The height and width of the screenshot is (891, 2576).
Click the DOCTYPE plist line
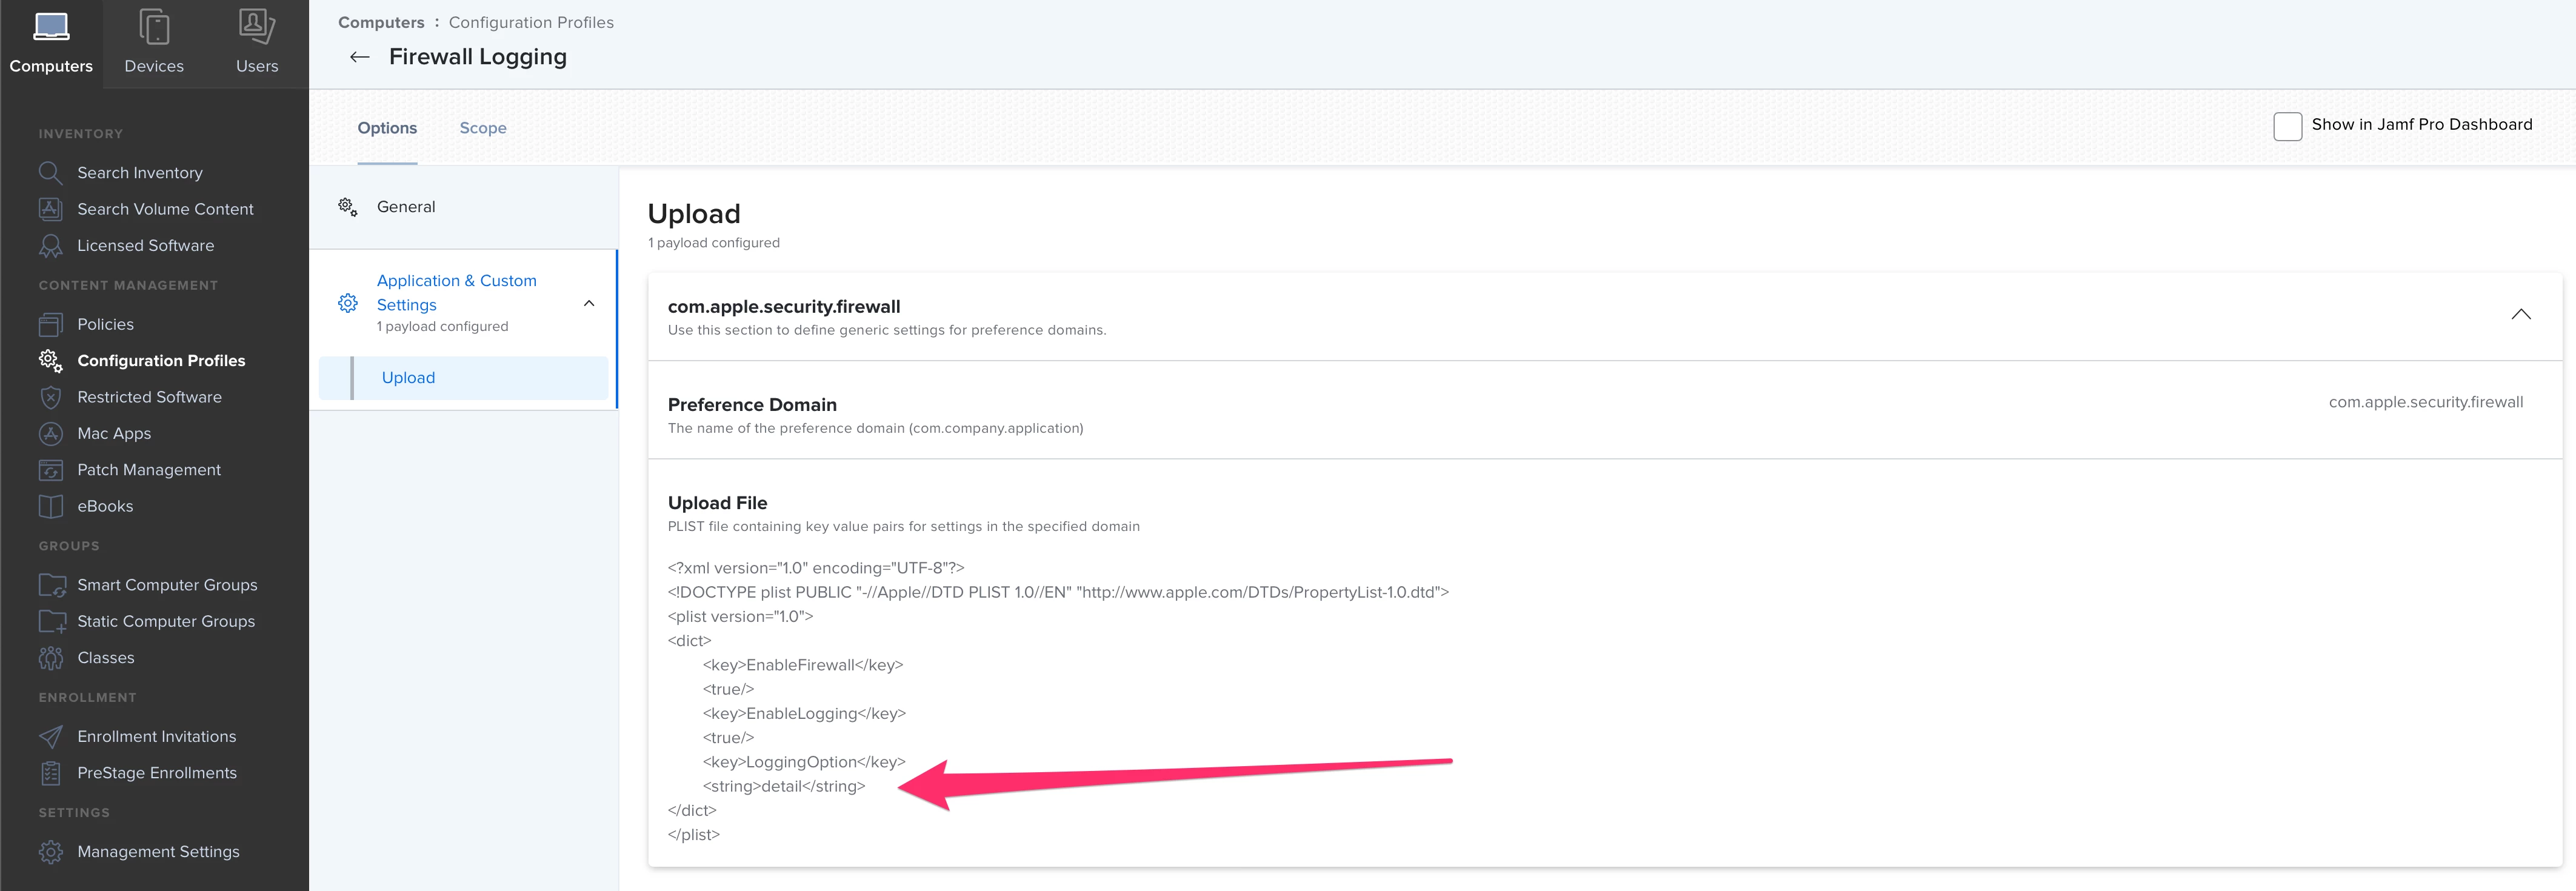[1058, 592]
